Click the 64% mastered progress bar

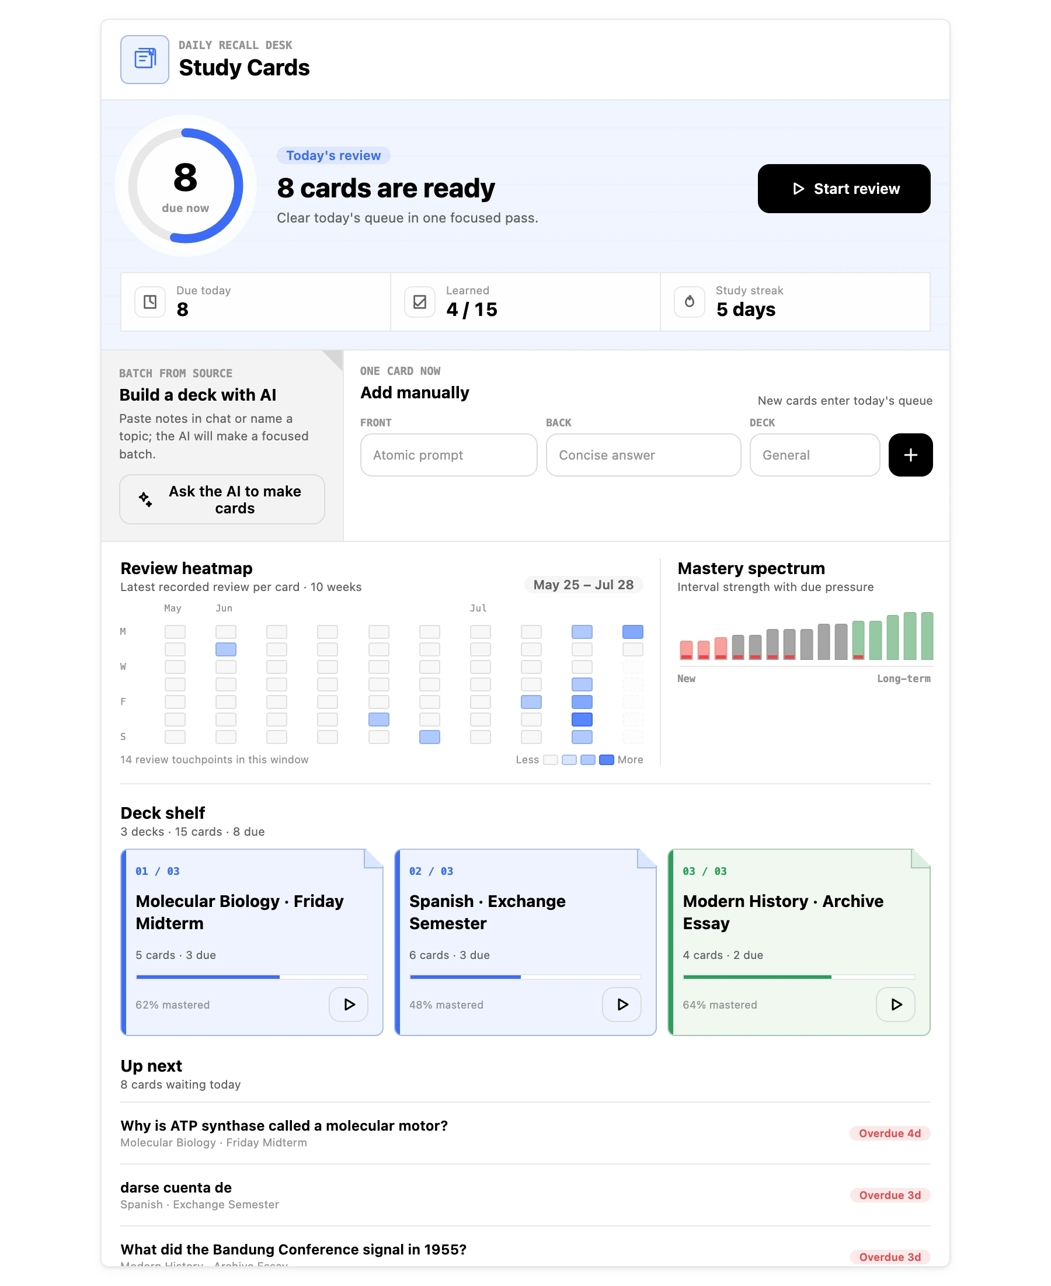point(799,976)
